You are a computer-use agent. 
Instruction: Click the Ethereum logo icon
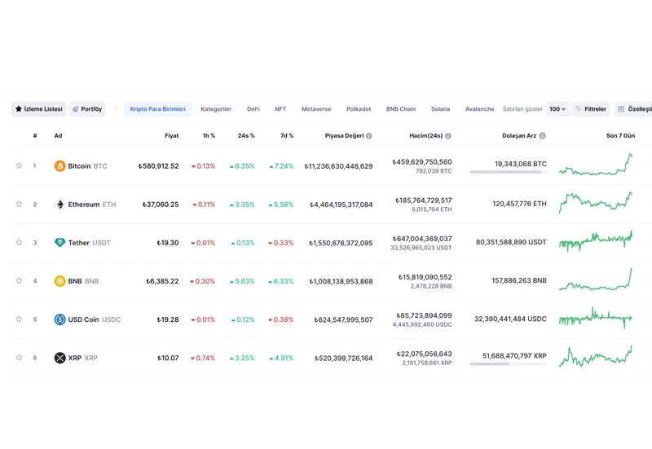[x=59, y=205]
